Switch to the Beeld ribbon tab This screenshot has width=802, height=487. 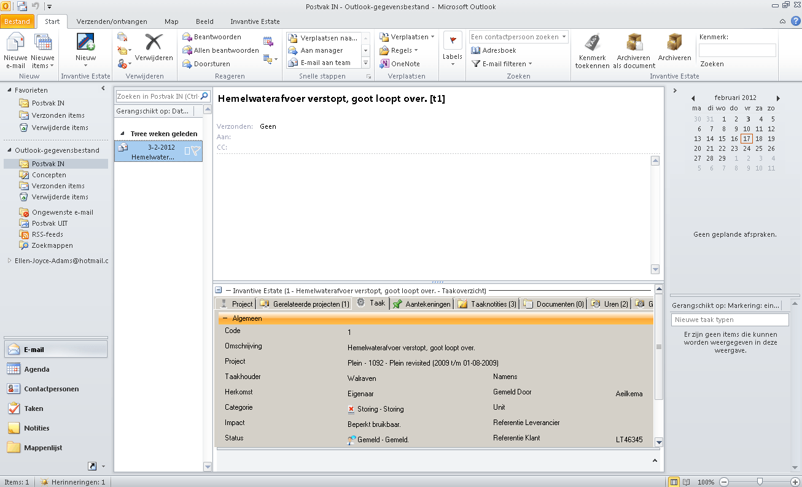click(204, 21)
